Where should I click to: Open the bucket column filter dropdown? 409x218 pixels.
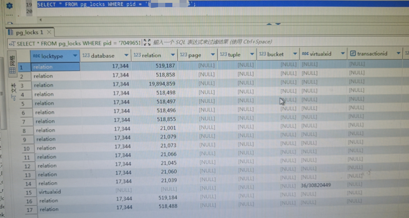[295, 54]
